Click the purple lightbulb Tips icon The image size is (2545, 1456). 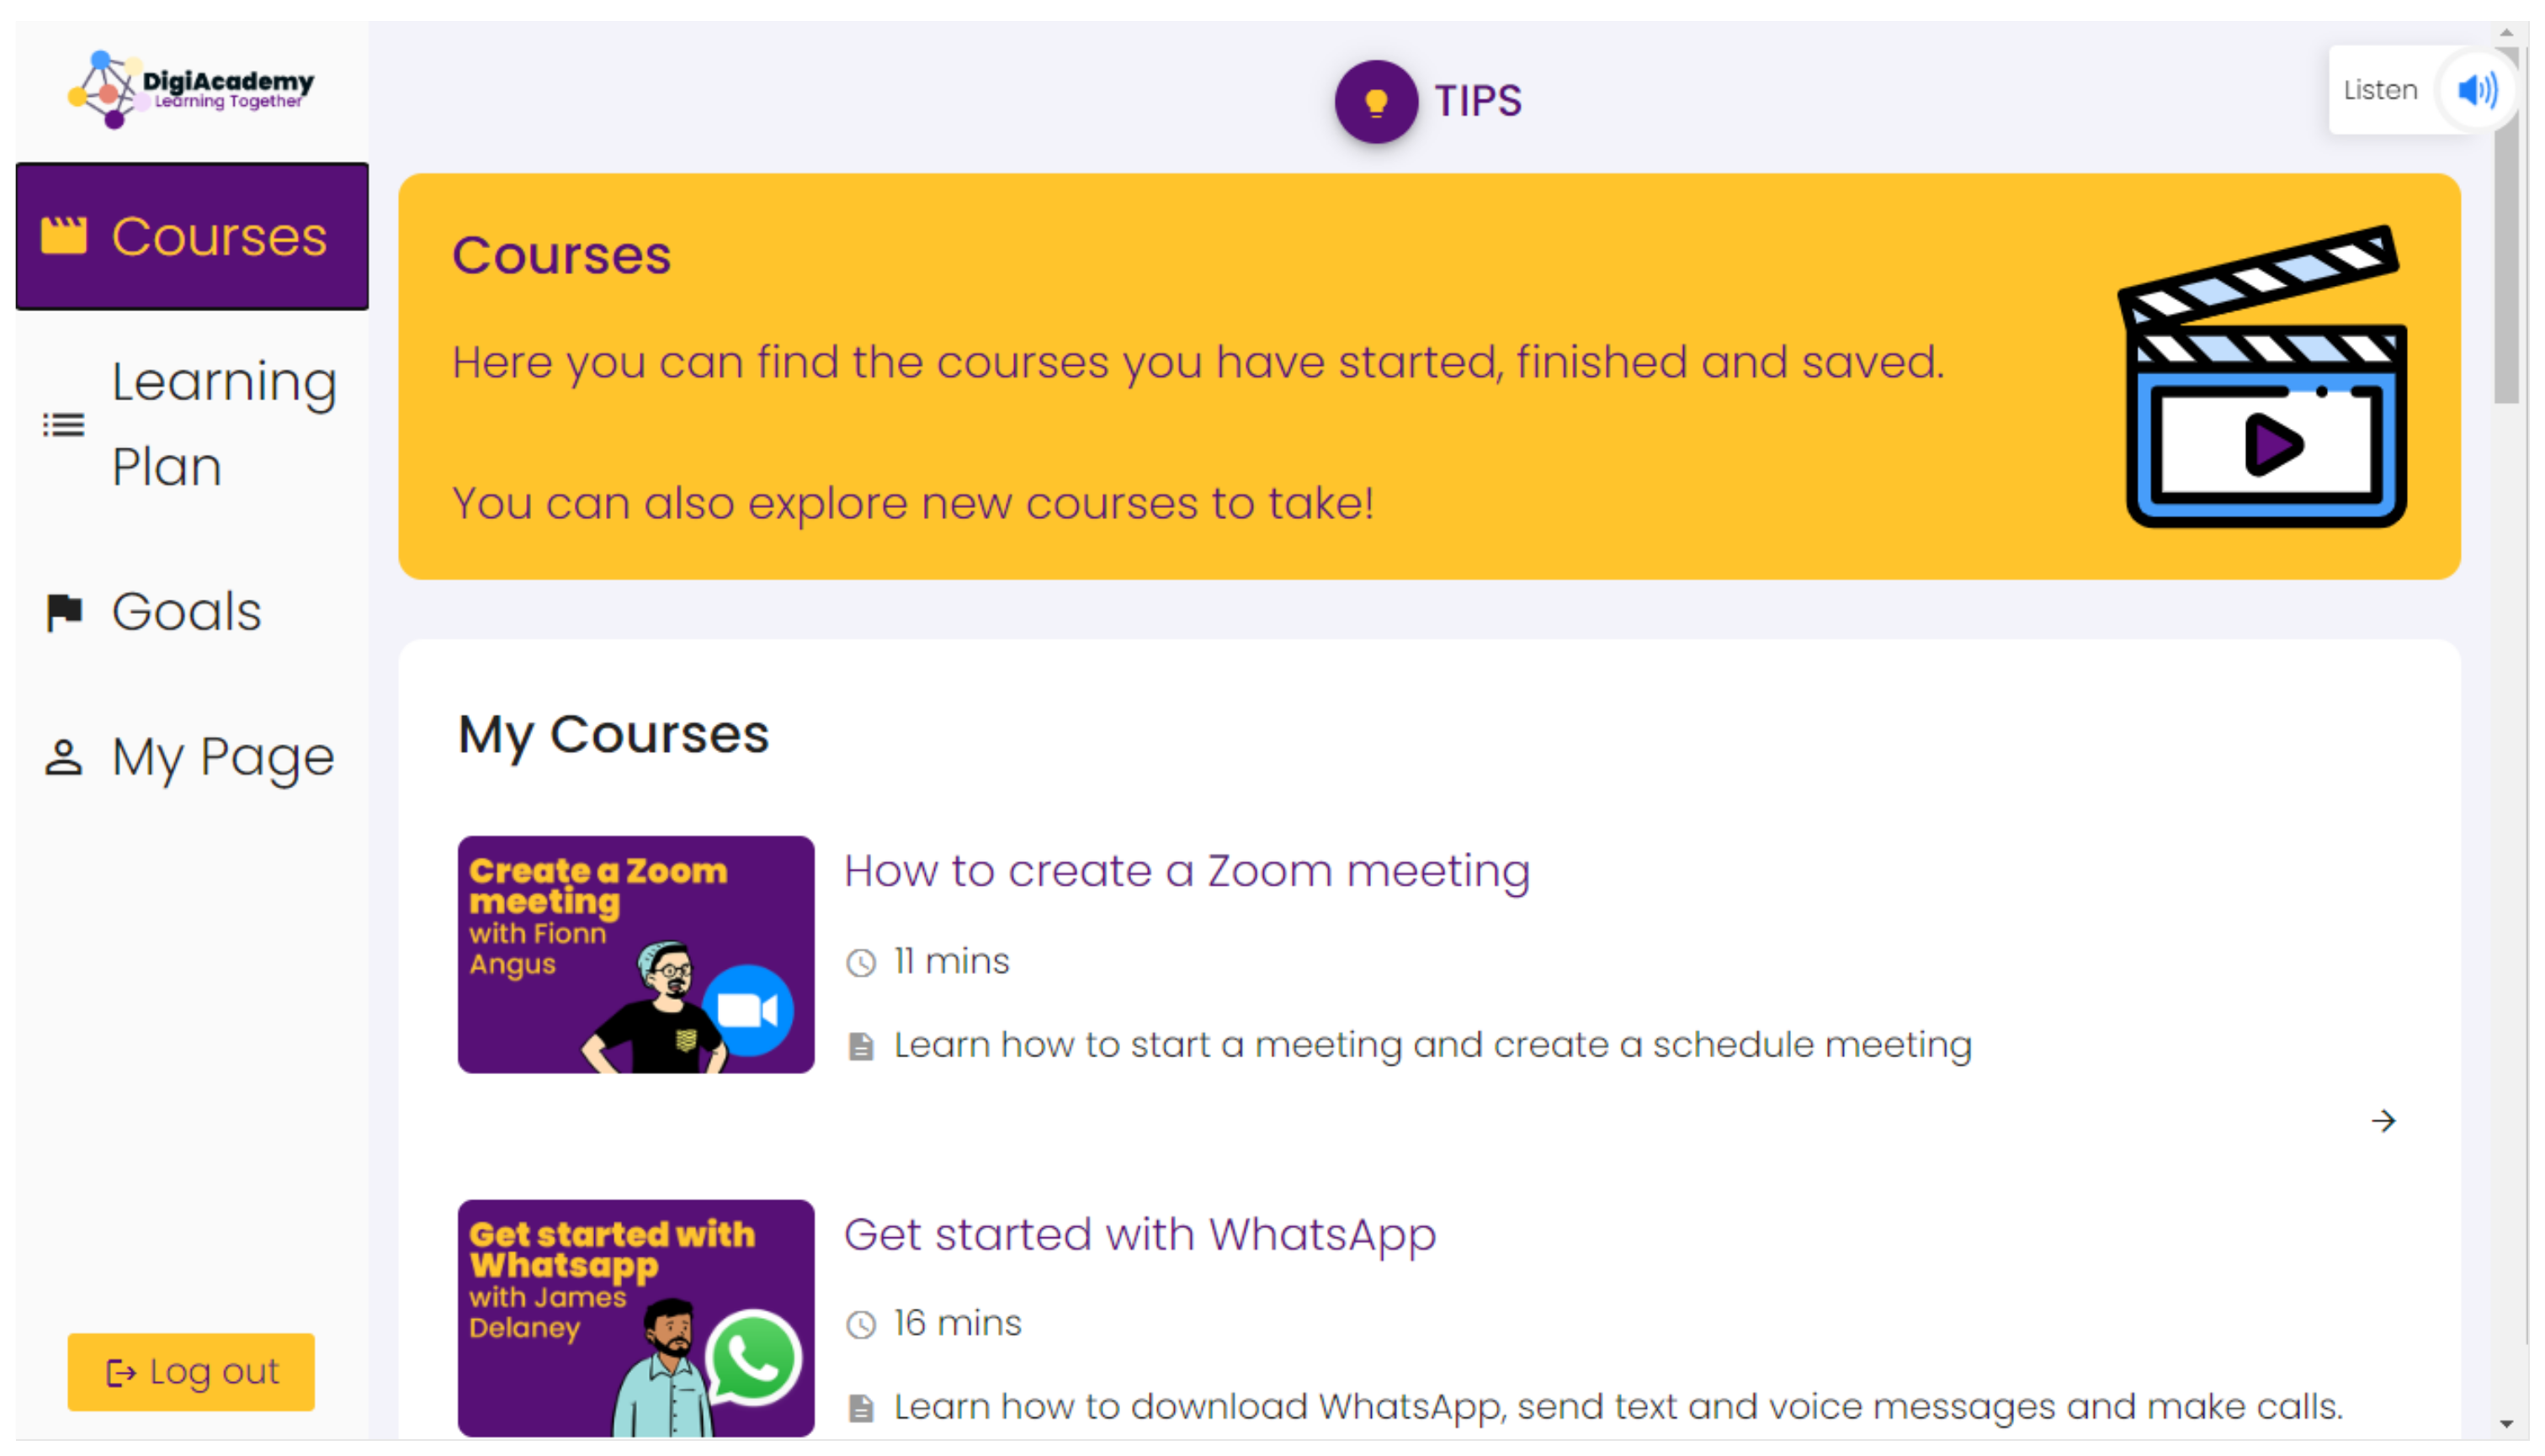[x=1375, y=101]
